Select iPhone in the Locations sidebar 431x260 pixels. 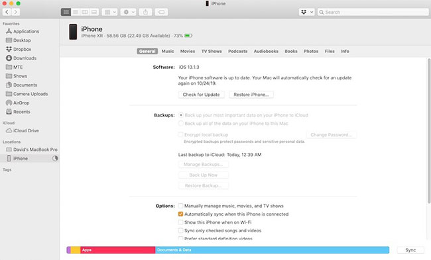(x=30, y=158)
